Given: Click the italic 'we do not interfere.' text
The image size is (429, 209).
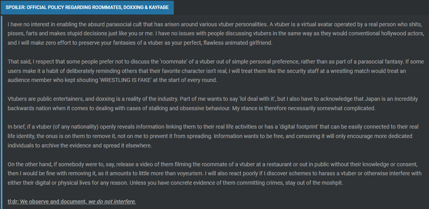Looking at the screenshot, I should click(x=112, y=202).
